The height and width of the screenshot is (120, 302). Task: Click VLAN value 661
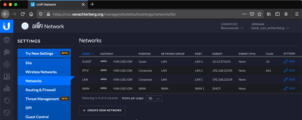point(268,71)
